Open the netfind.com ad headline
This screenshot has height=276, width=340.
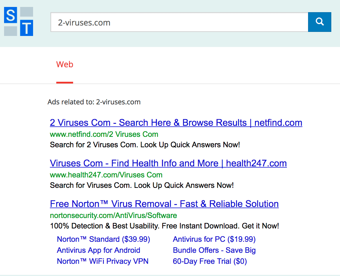pyautogui.click(x=176, y=122)
